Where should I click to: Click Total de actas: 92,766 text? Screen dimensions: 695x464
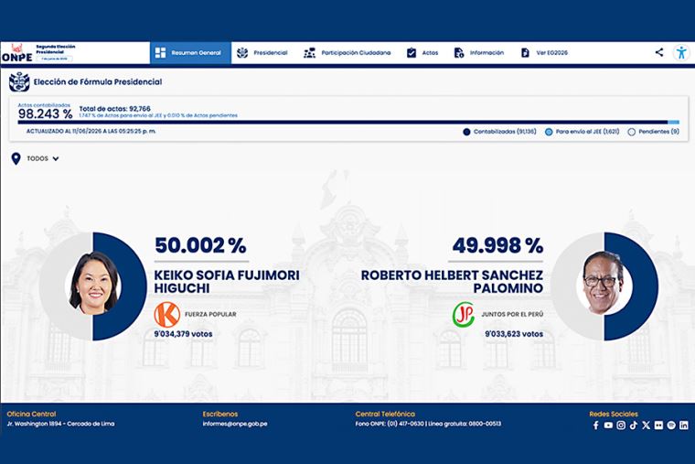(115, 109)
